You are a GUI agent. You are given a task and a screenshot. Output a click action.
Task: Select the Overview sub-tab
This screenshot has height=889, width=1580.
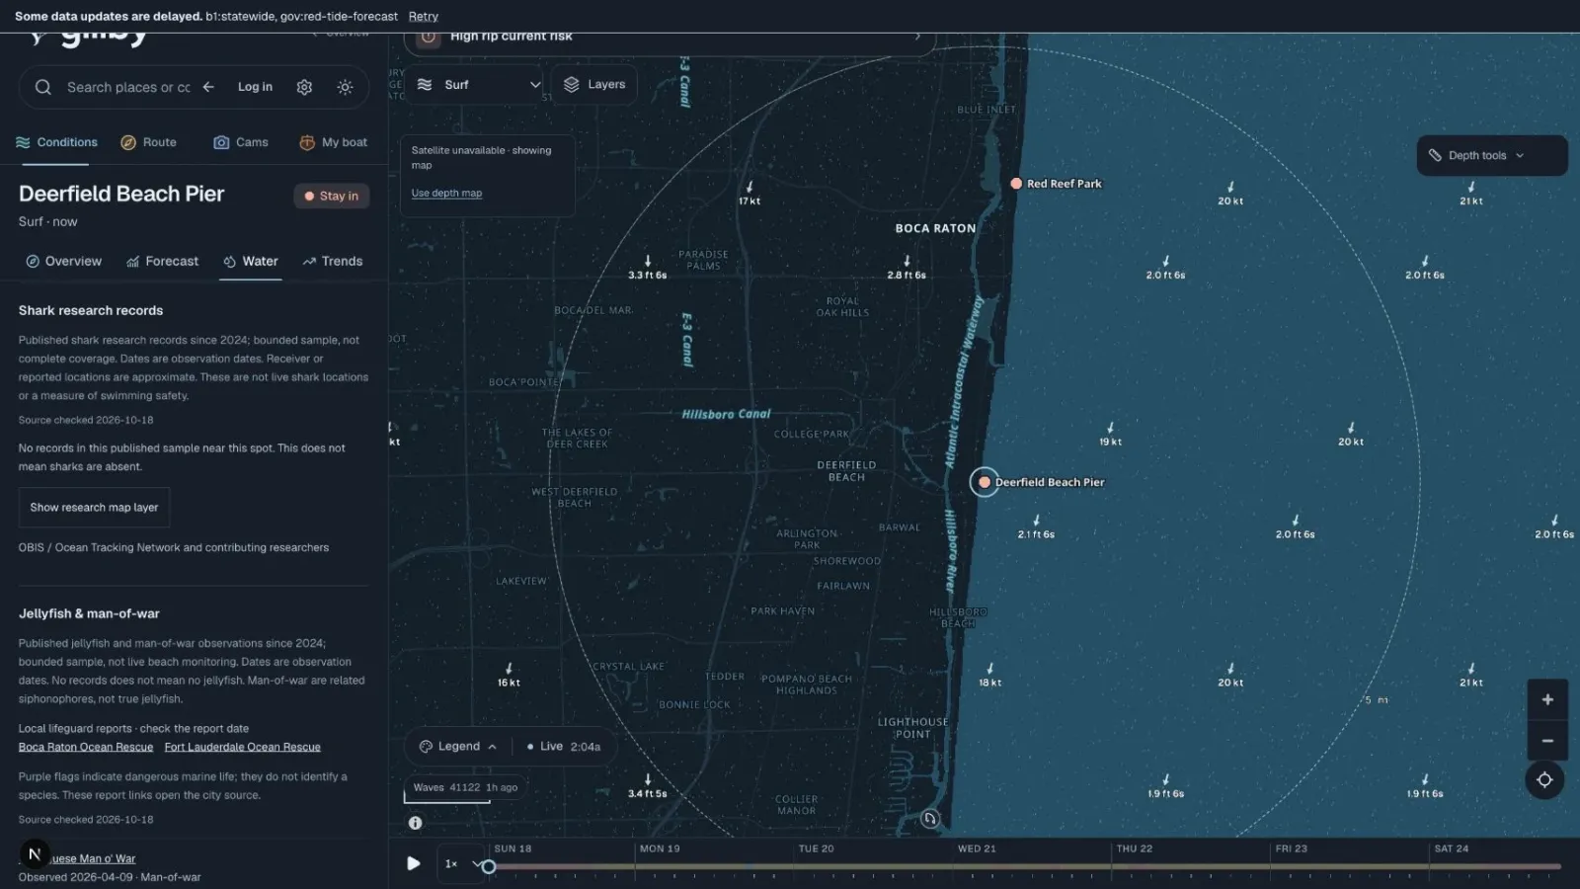(63, 262)
